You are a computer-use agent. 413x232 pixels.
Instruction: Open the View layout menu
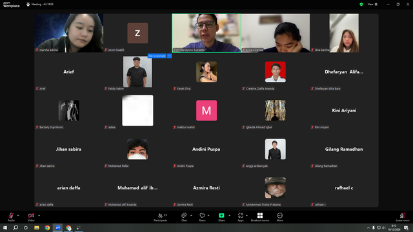[x=372, y=5]
